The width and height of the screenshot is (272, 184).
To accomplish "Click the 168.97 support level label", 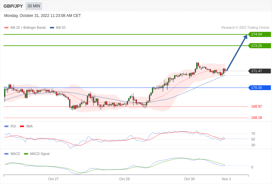I will tap(257, 106).
